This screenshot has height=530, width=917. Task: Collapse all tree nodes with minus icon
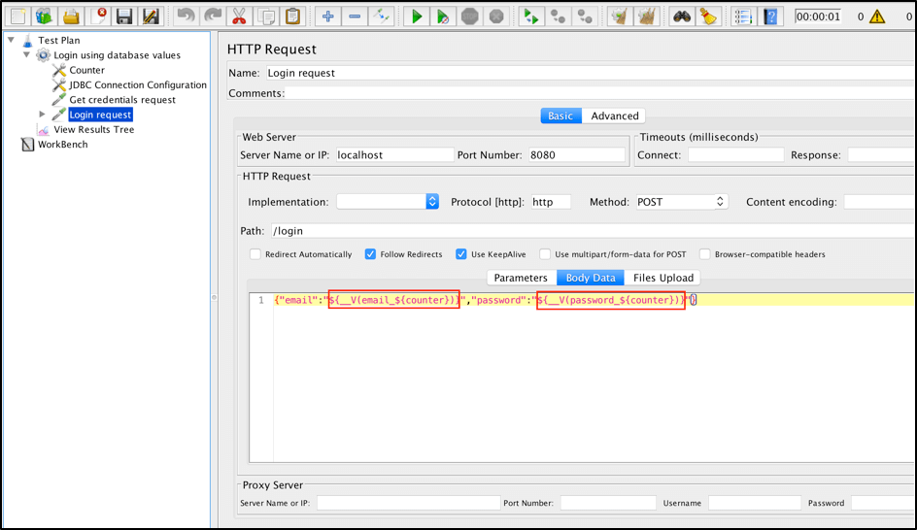(x=355, y=16)
